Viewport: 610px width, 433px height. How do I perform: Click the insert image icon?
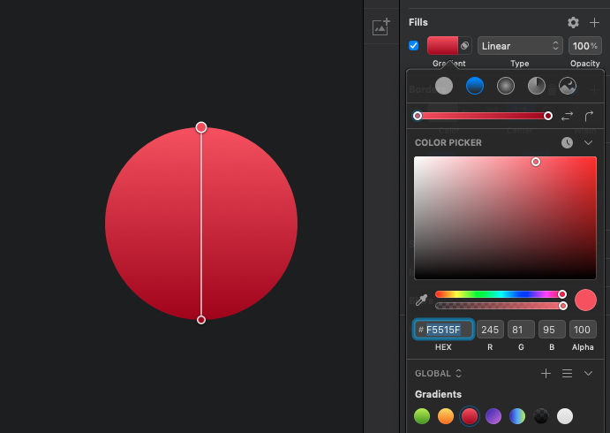point(381,27)
